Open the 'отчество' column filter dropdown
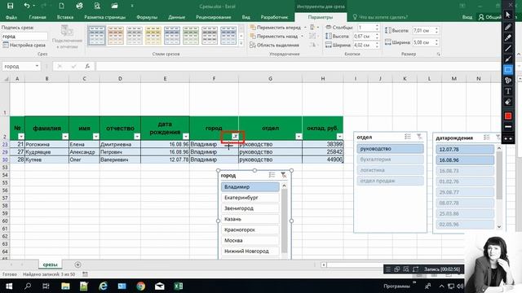Image resolution: width=522 pixels, height=293 pixels. pyautogui.click(x=137, y=136)
